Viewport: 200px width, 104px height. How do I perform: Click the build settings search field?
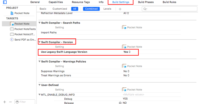coord(170,9)
